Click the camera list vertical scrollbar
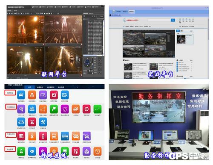The height and width of the screenshot is (165, 213). 104,37
